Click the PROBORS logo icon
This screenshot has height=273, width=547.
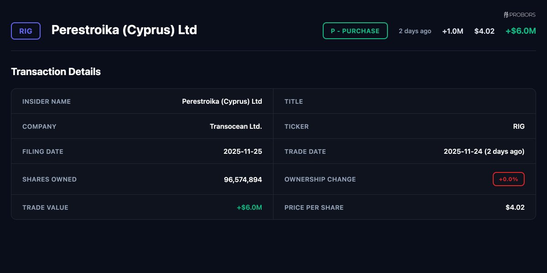[x=506, y=15]
